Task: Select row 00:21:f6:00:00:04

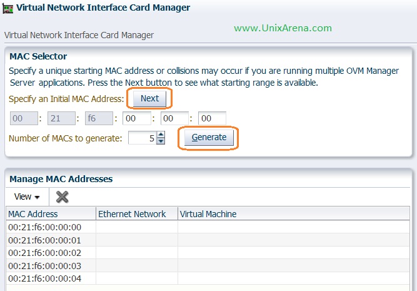Action: coord(208,278)
